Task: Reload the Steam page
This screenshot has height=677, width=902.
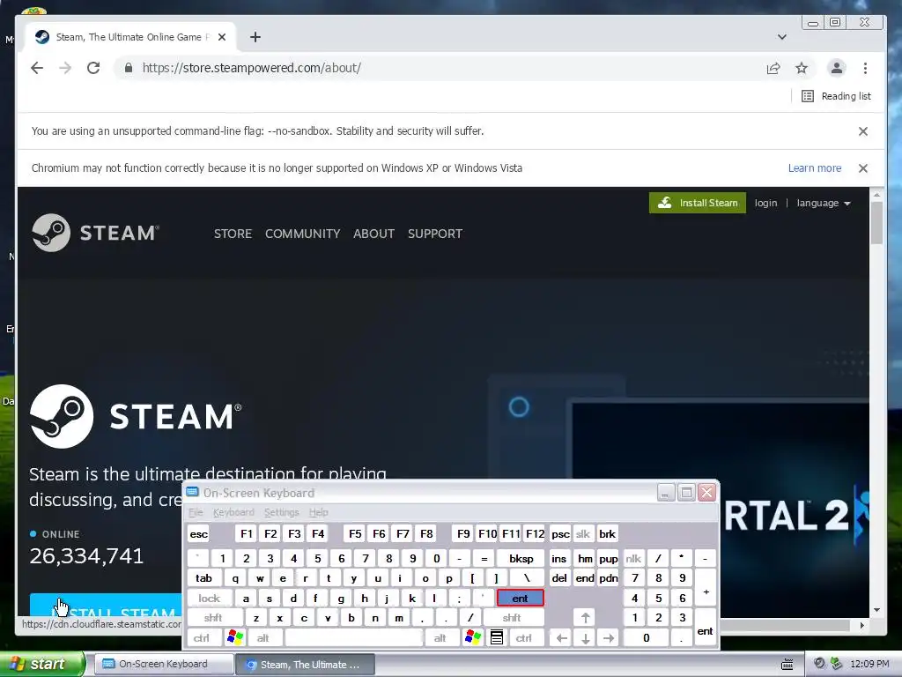Action: [93, 68]
